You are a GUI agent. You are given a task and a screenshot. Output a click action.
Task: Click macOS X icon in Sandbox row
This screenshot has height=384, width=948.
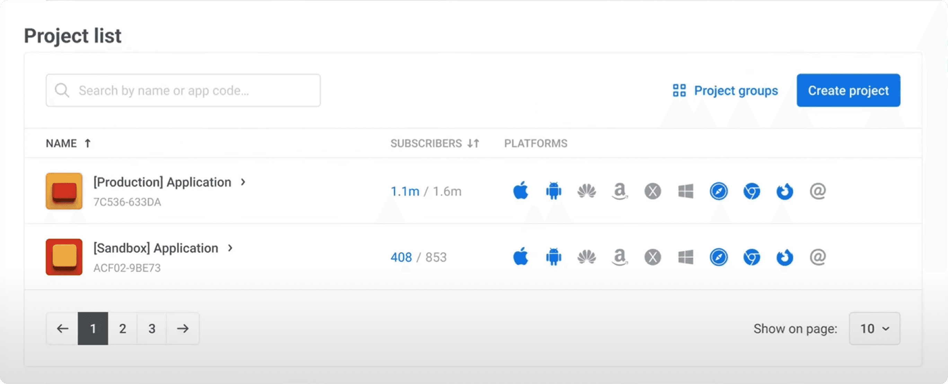tap(652, 257)
